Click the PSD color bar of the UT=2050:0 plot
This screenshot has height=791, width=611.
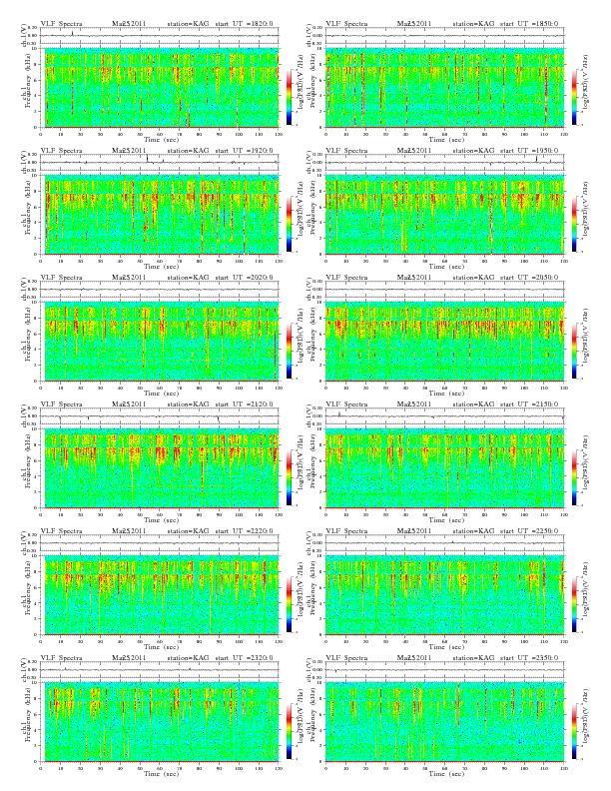574,352
